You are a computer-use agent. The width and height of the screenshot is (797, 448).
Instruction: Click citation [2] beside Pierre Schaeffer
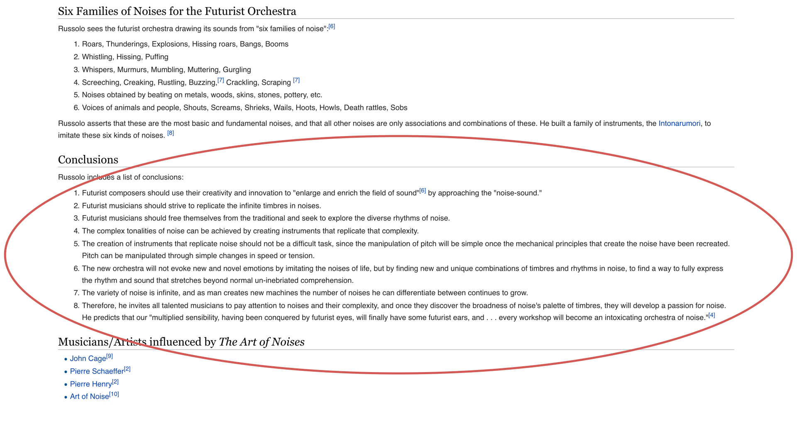tap(127, 369)
